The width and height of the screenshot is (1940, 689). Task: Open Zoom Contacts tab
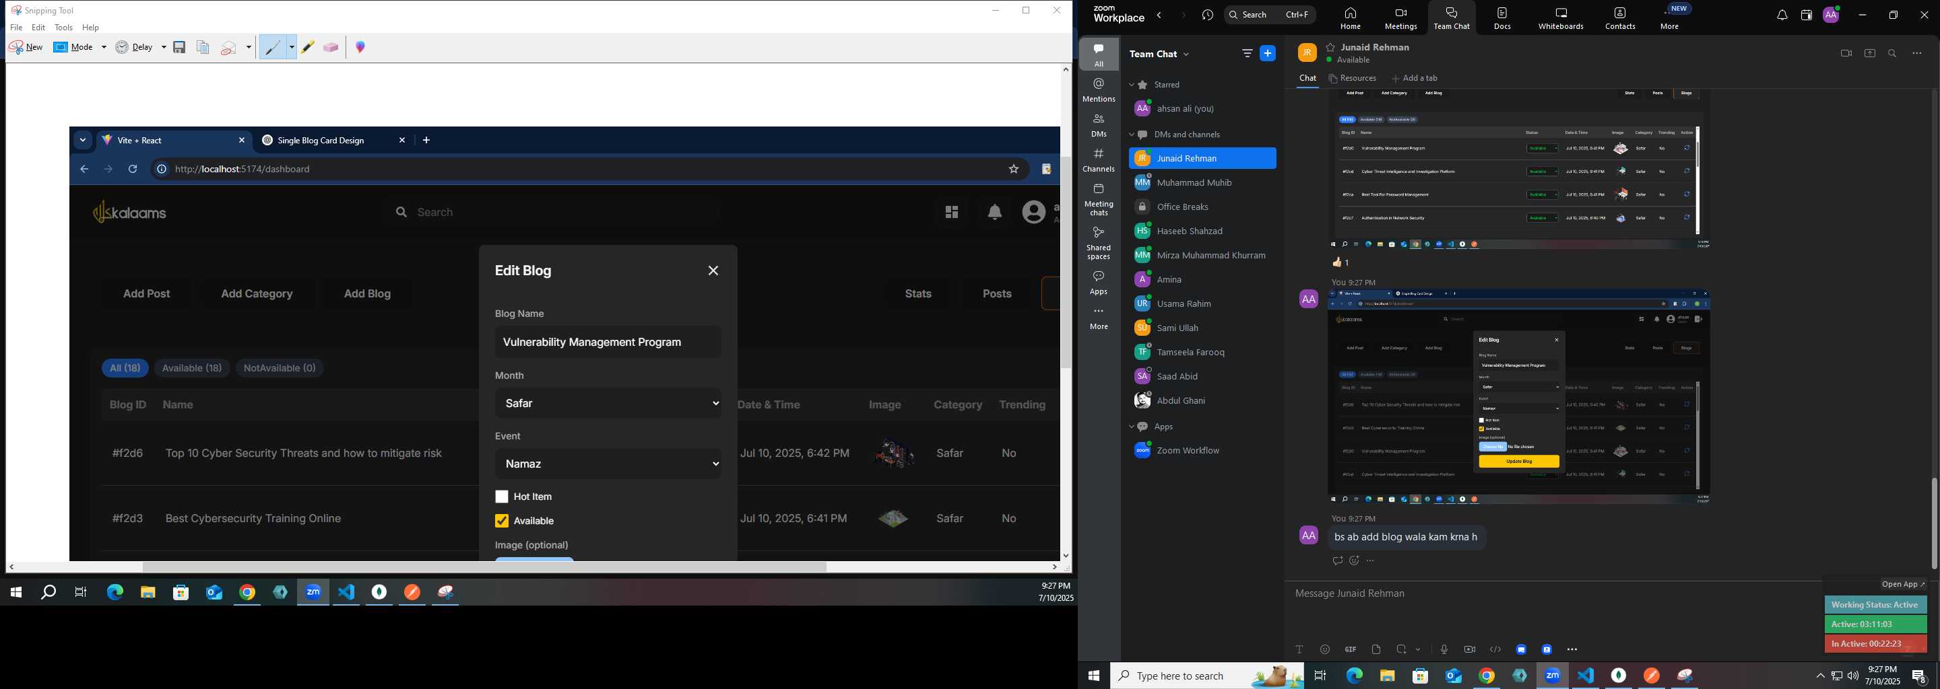[1620, 18]
